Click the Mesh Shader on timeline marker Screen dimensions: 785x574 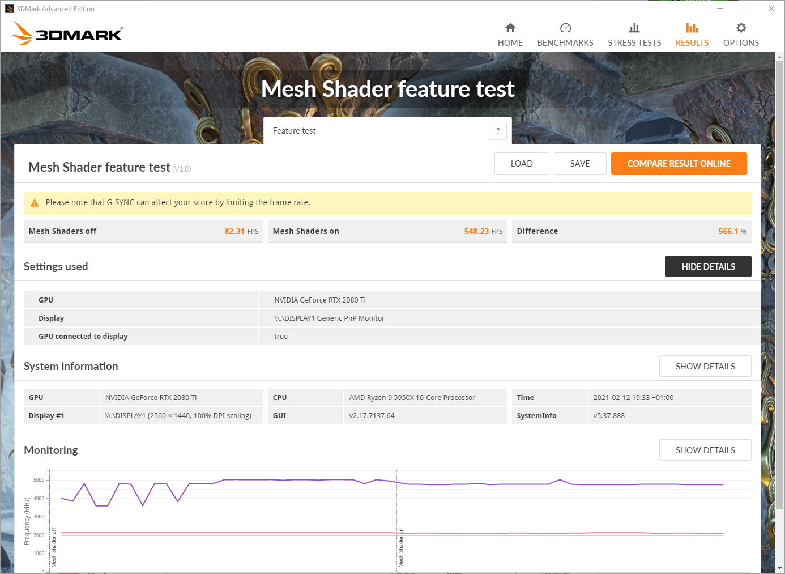[400, 547]
